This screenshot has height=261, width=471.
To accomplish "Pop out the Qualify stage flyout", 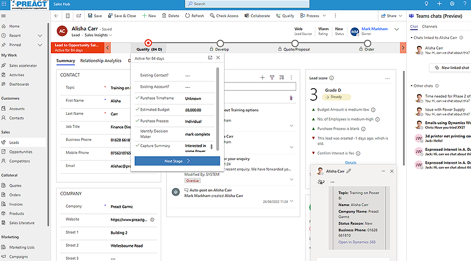I will point(210,58).
